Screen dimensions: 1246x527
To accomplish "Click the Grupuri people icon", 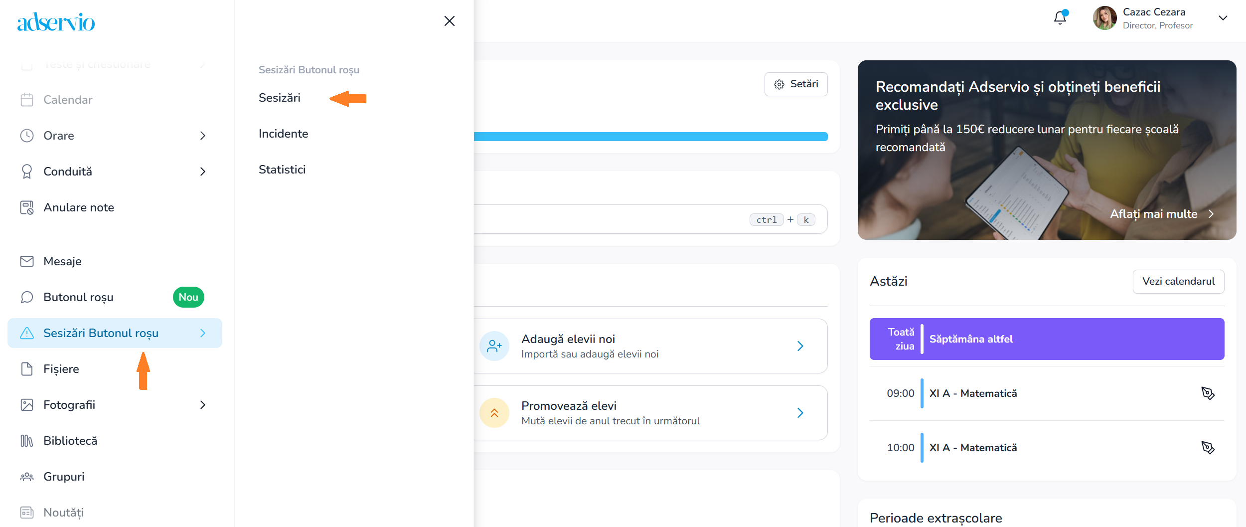I will (27, 477).
